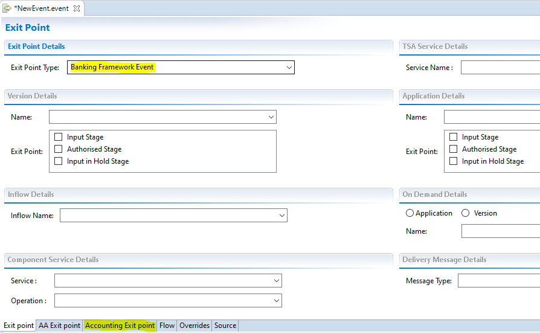Open the Accounting Exit point tab
The image size is (540, 334).
coord(120,326)
